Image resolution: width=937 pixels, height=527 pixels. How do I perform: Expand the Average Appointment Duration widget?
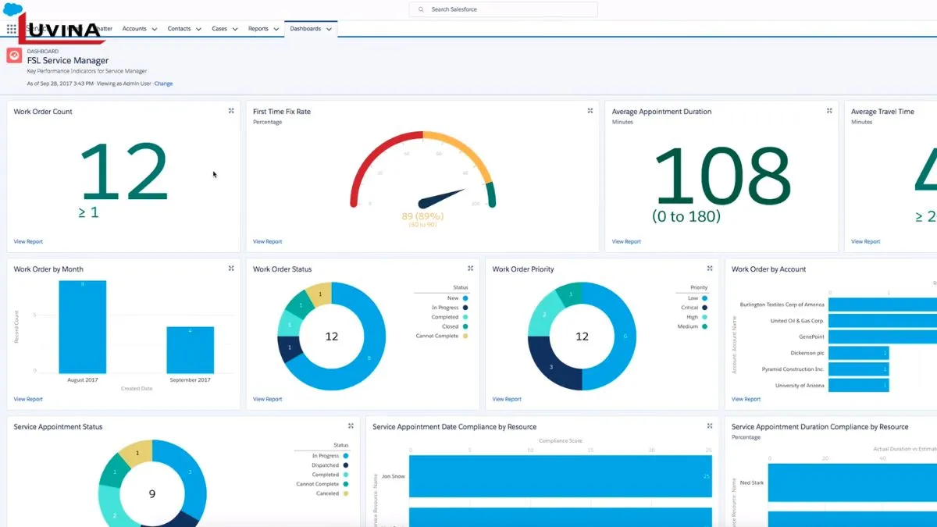pos(829,111)
